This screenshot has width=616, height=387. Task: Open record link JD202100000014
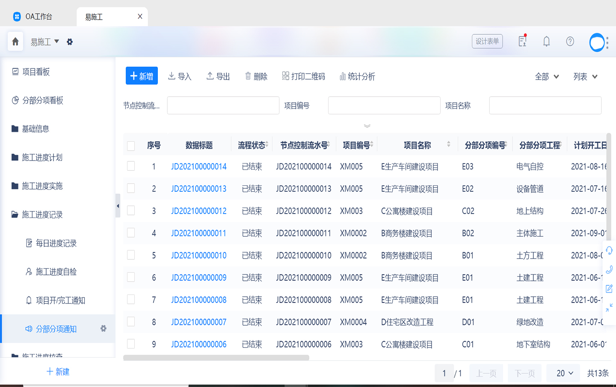[x=199, y=167]
